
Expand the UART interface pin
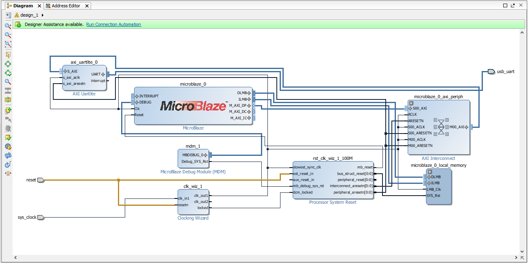click(x=103, y=74)
